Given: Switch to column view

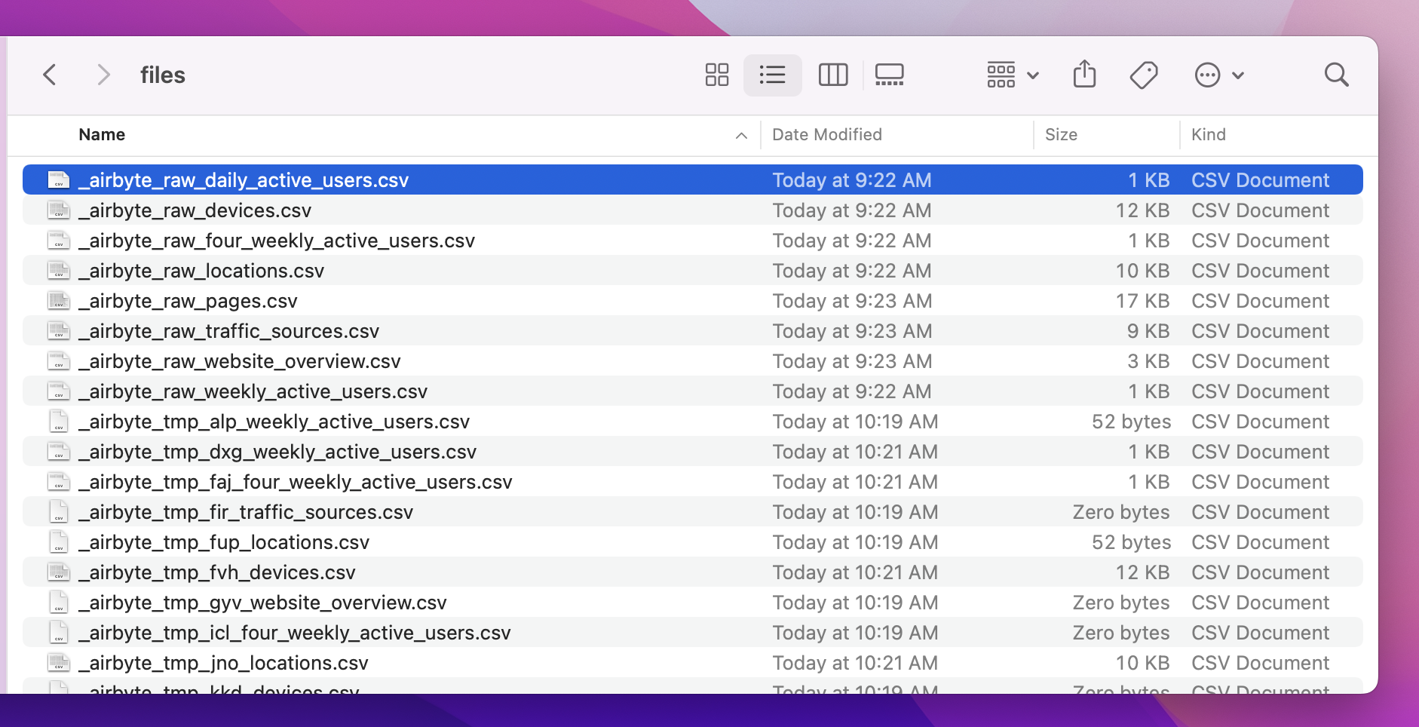Looking at the screenshot, I should [833, 75].
